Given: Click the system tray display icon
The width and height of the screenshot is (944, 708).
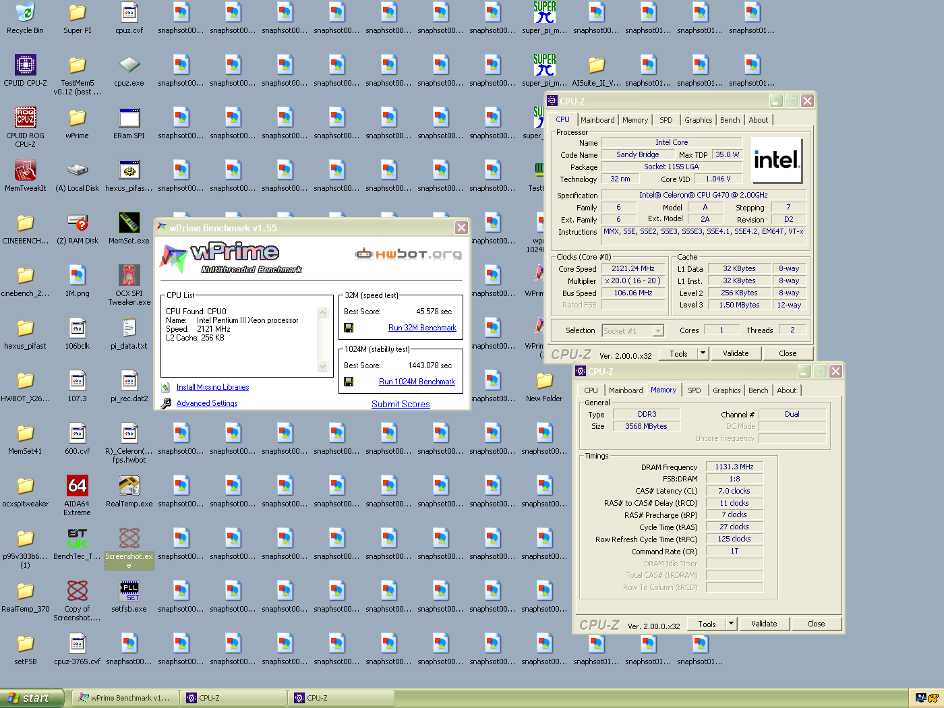Looking at the screenshot, I should click(x=921, y=698).
